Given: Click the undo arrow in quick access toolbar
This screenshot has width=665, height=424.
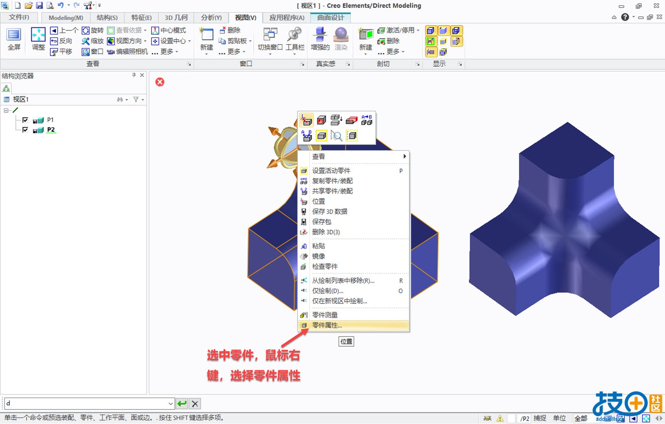Looking at the screenshot, I should coord(60,5).
